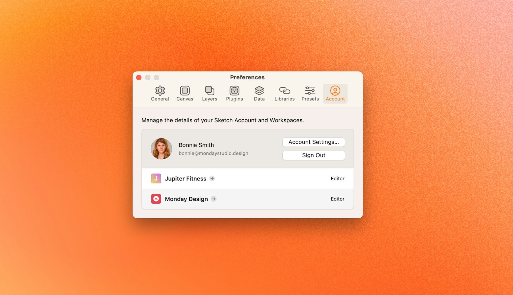Toggle account workspace visibility

(x=212, y=178)
